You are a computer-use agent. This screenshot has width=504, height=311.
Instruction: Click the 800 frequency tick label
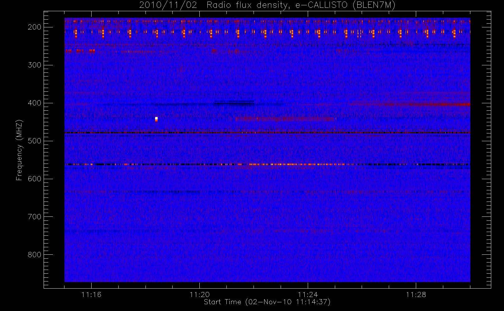tap(35, 255)
